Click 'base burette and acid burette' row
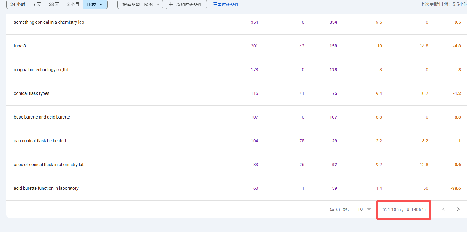Image resolution: width=467 pixels, height=232 pixels. (x=42, y=117)
